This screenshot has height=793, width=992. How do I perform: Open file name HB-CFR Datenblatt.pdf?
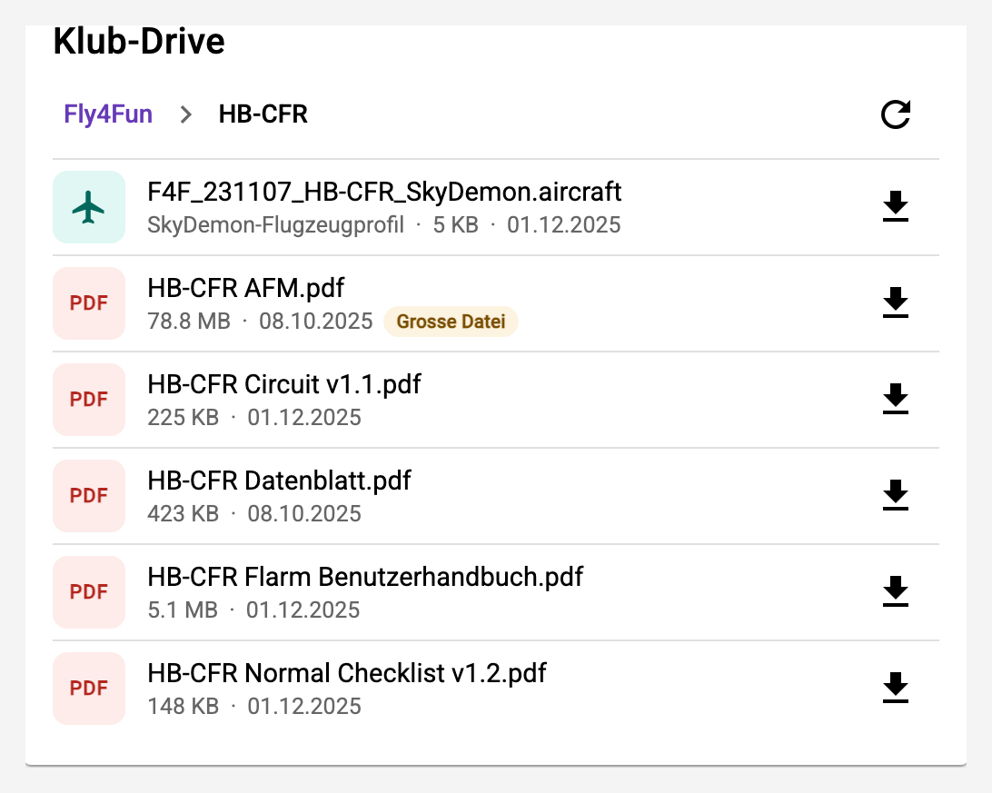[x=279, y=480]
